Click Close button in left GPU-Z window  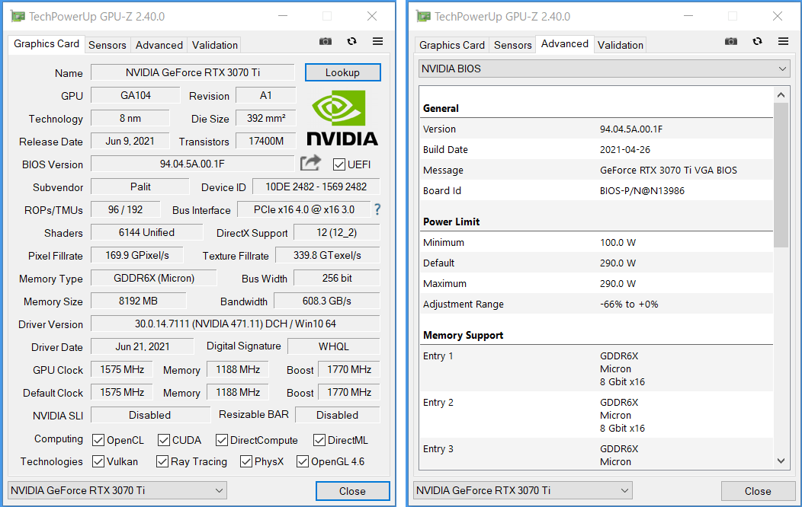352,491
